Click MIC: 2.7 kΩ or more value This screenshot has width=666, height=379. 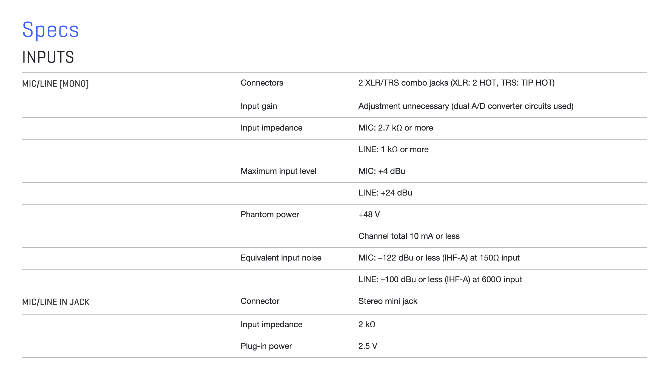point(395,128)
